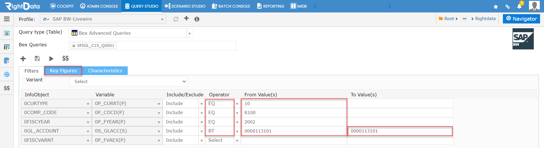Viewport: 544px width, 148px height.
Task: Open the sidebar globe sigma icon
Action: pyautogui.click(x=7, y=74)
